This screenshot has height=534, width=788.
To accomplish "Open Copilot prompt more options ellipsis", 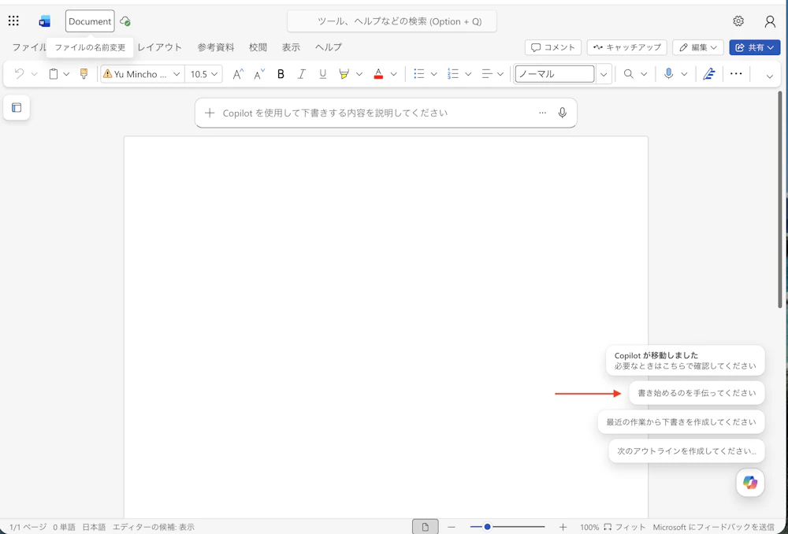I will coord(542,113).
